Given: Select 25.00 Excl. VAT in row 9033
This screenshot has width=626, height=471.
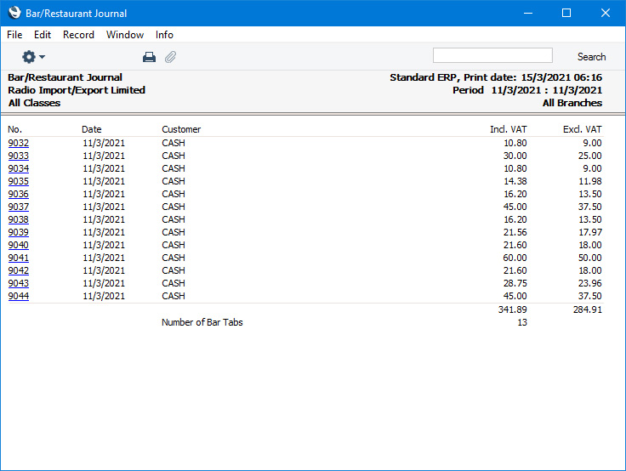Looking at the screenshot, I should pyautogui.click(x=590, y=156).
